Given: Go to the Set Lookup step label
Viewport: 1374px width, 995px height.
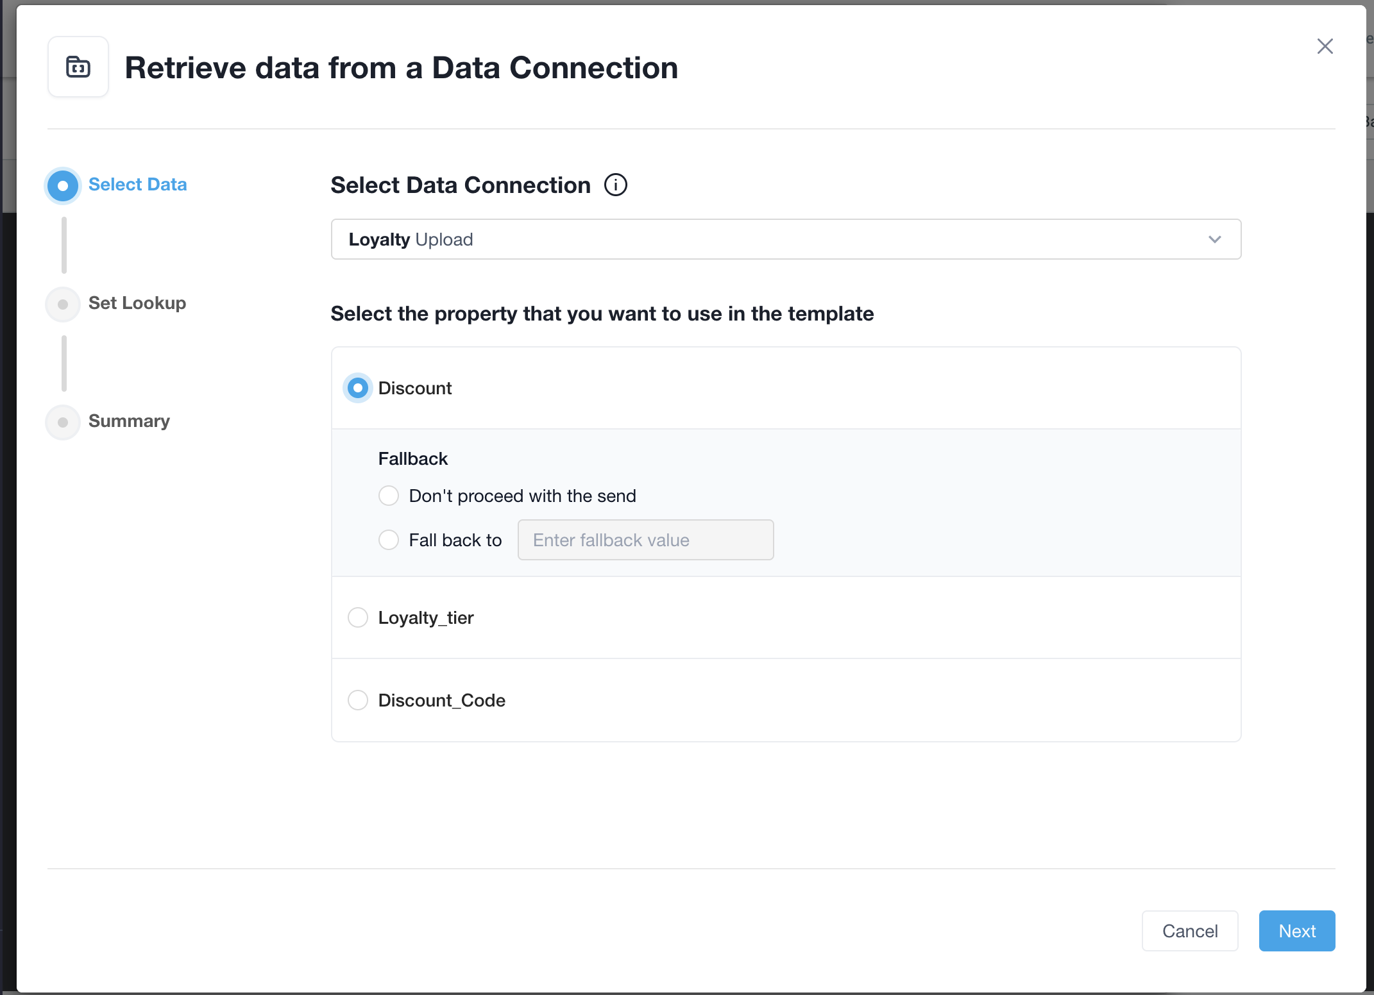Looking at the screenshot, I should point(137,303).
